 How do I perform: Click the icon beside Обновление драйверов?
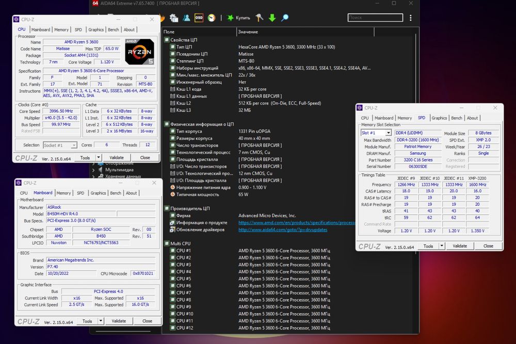point(172,230)
